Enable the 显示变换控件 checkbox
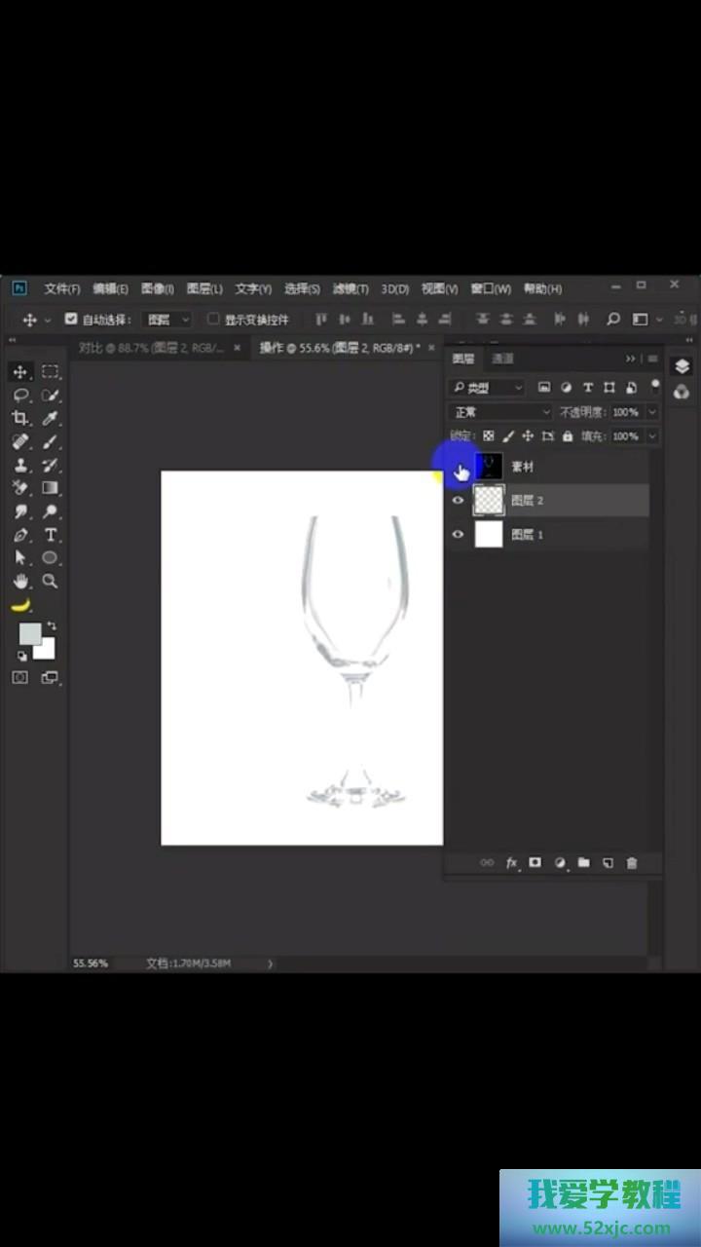Screen dimensions: 701x1247 (213, 319)
